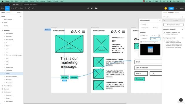Select Learn More button on Homepage frame
Image resolution: width=185 pixels, height=104 pixels.
tap(74, 77)
